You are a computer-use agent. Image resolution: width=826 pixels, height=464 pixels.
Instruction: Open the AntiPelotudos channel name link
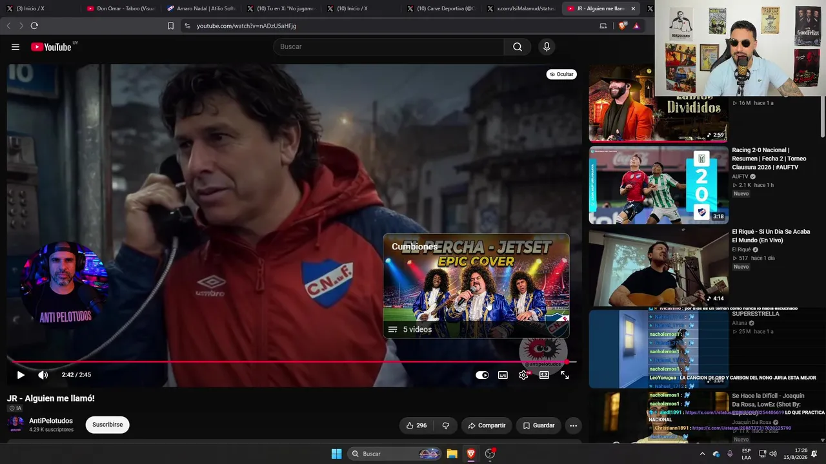pos(51,421)
